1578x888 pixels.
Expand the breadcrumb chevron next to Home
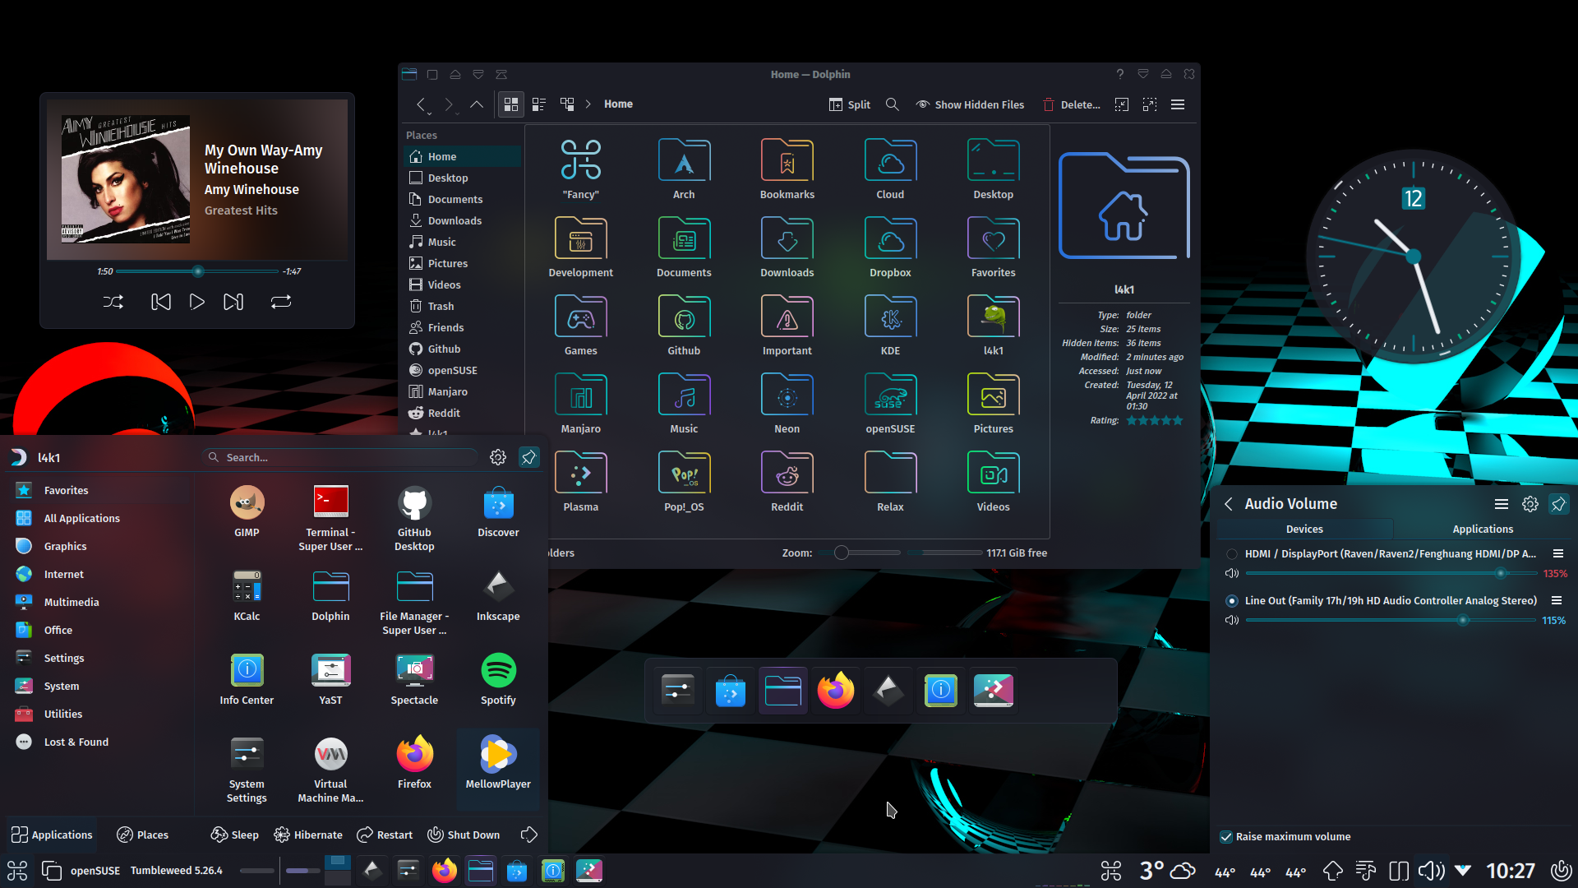588,104
